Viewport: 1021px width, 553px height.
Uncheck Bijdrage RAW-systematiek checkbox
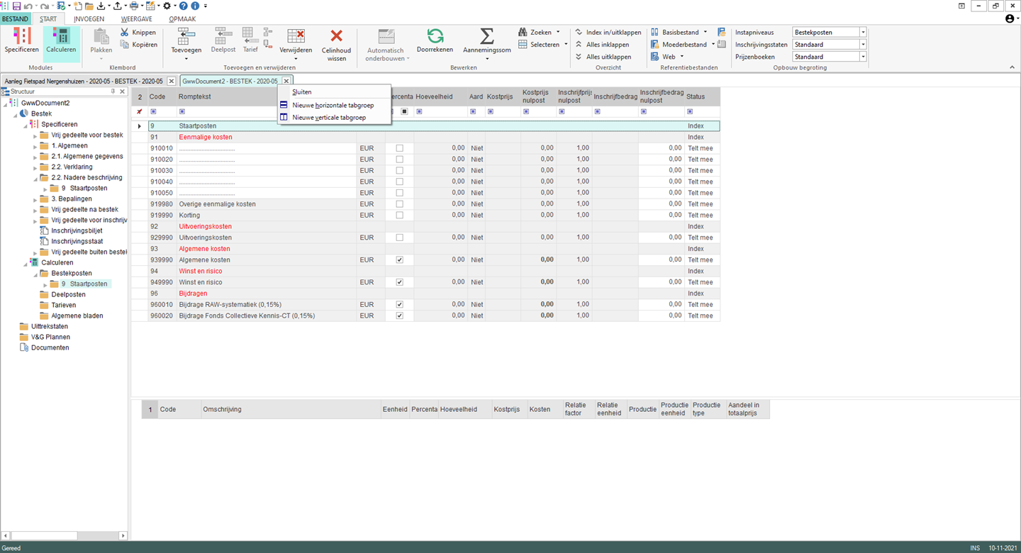click(x=399, y=305)
